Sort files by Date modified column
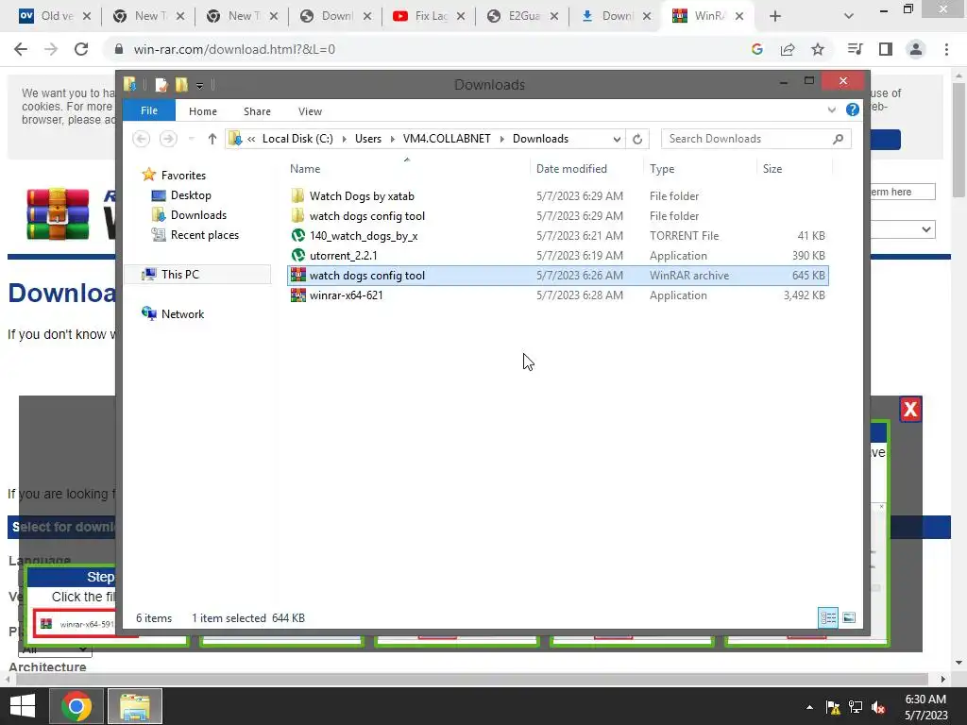The width and height of the screenshot is (967, 725). point(571,169)
